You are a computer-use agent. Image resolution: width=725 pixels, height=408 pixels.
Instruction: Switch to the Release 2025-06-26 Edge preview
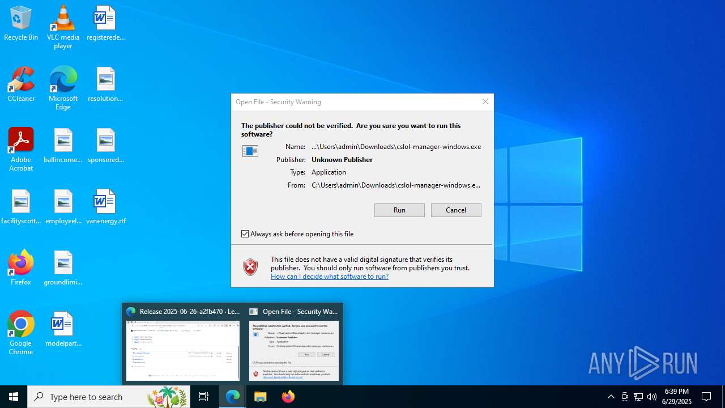click(x=183, y=344)
